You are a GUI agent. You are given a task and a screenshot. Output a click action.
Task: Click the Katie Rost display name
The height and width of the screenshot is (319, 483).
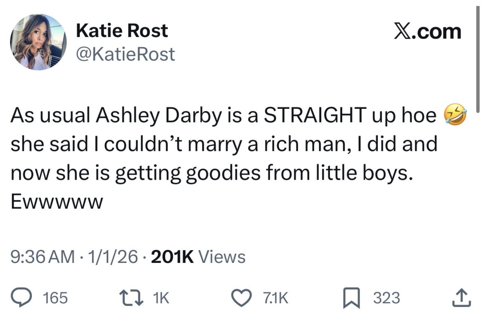click(x=122, y=29)
